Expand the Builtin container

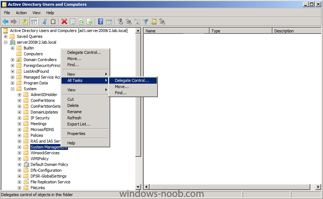coord(13,48)
